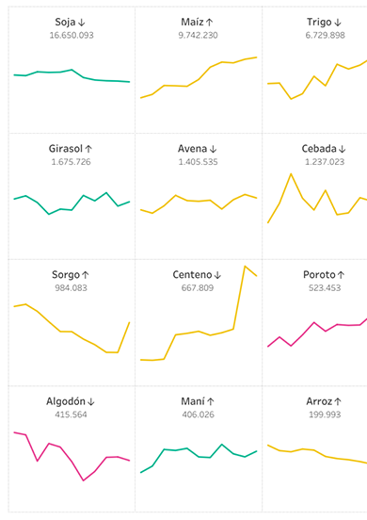Viewport: 367px width, 520px height.
Task: Select the Algodón pink line chart
Action: click(72, 456)
